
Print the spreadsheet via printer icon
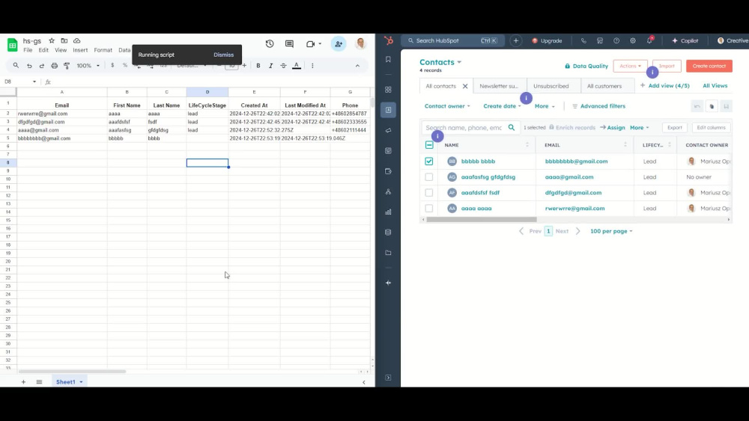(x=54, y=66)
